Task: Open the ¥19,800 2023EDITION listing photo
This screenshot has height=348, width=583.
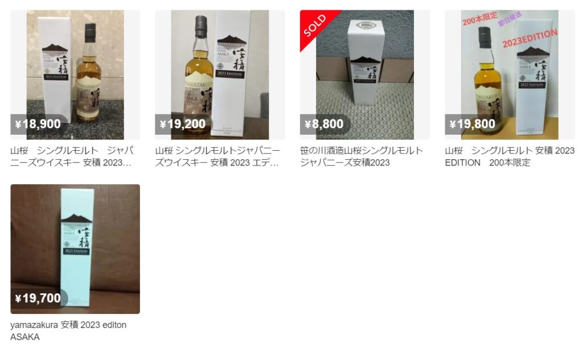Action: coord(510,74)
